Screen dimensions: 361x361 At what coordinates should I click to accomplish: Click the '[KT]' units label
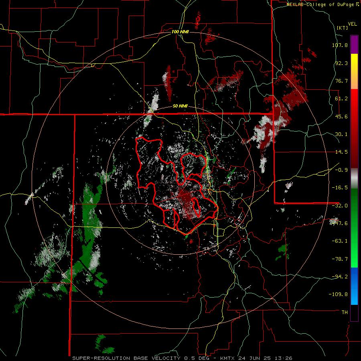[342, 28]
